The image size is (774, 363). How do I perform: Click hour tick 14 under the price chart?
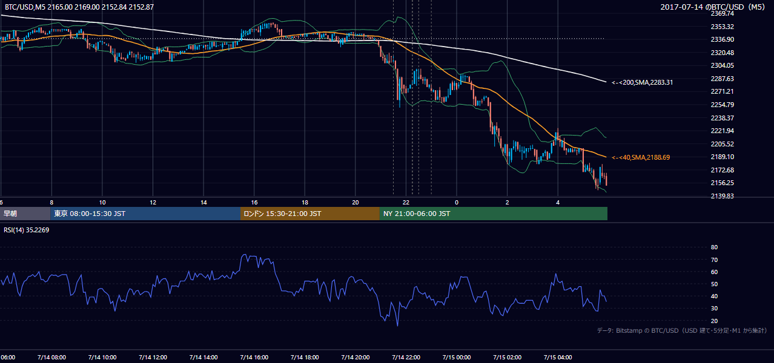point(203,203)
